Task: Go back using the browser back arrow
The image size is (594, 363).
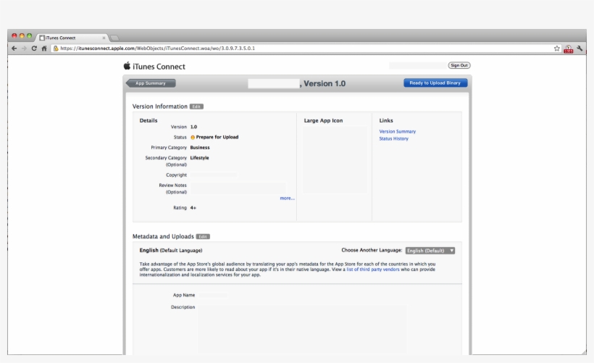Action: [x=14, y=49]
